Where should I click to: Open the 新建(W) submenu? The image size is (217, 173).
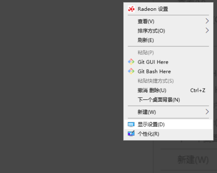(168, 112)
